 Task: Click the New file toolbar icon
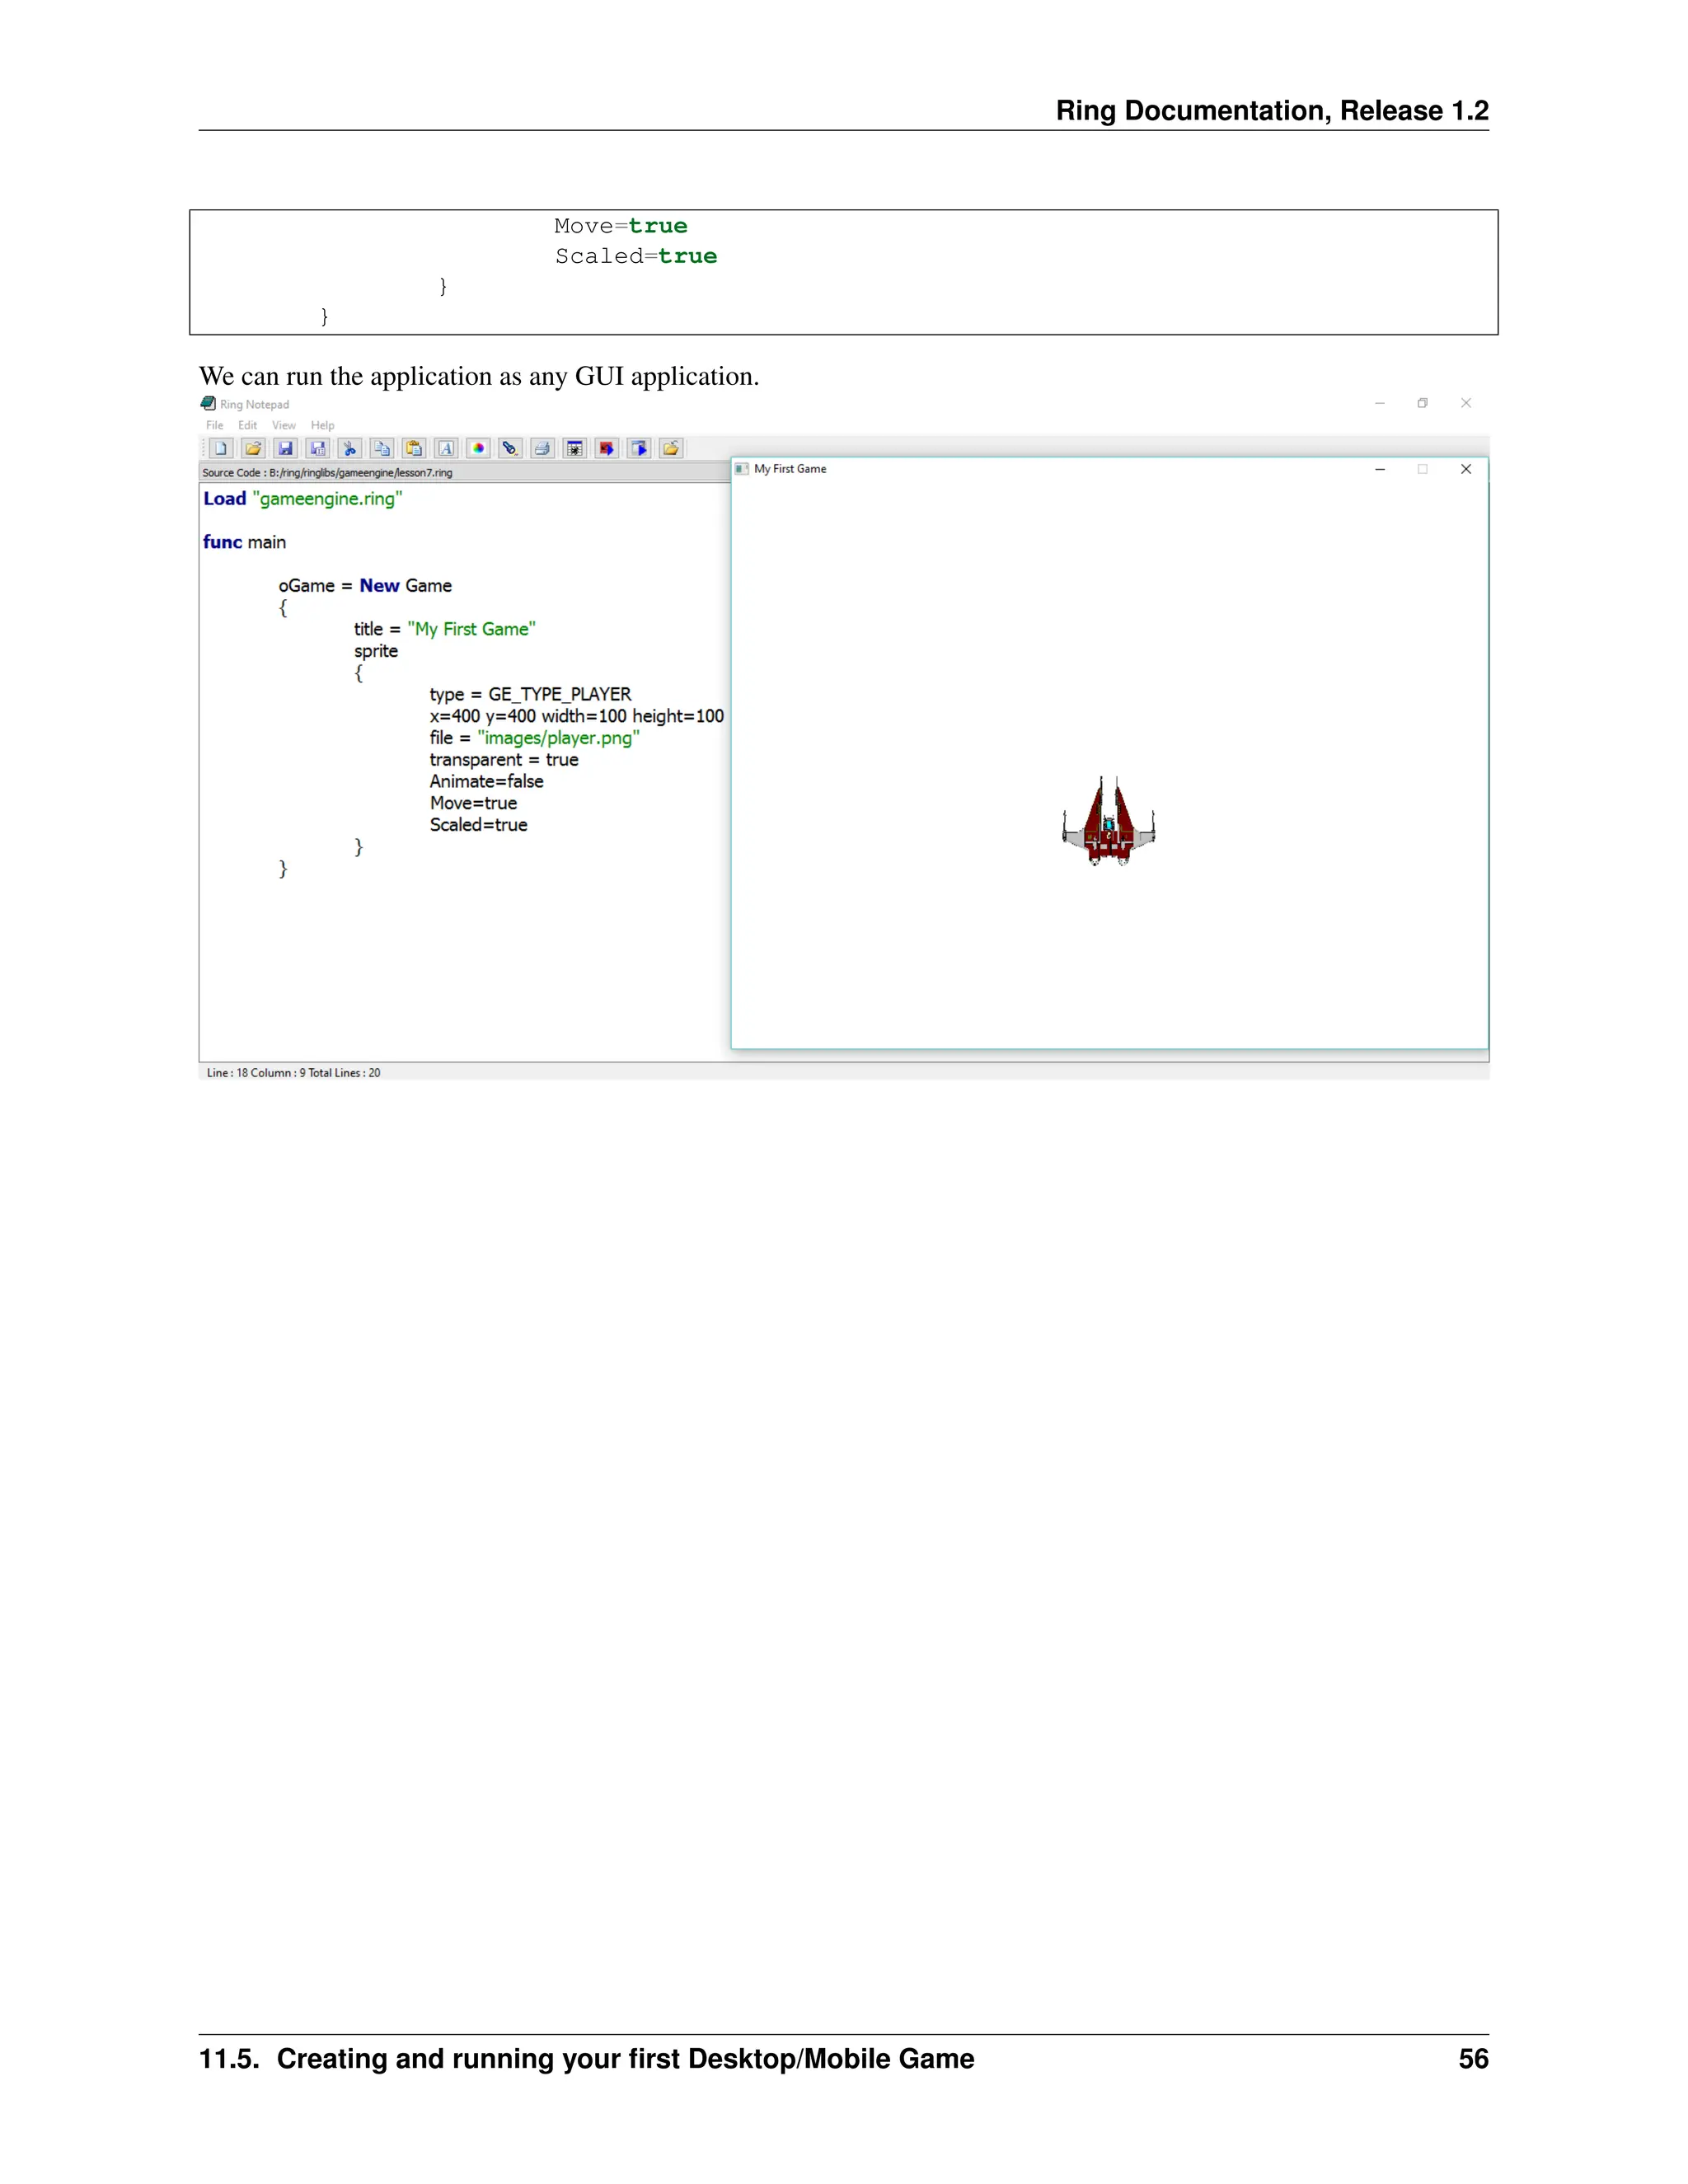tap(221, 448)
